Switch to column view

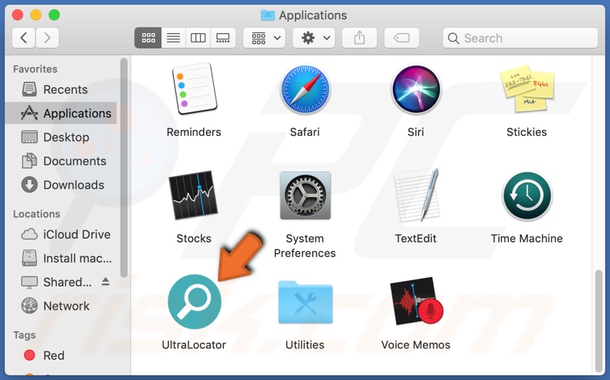pos(198,38)
